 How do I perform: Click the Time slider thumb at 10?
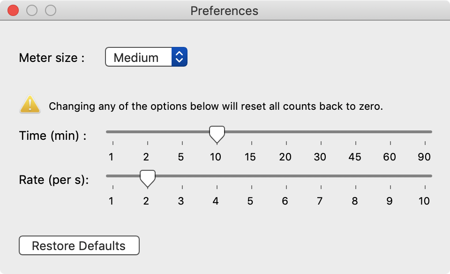[x=216, y=134]
